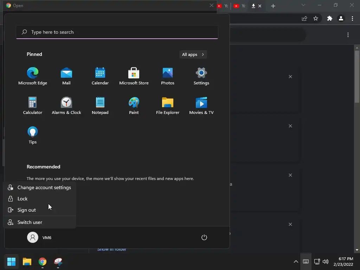Click Chrome share page icon

[x=304, y=18]
